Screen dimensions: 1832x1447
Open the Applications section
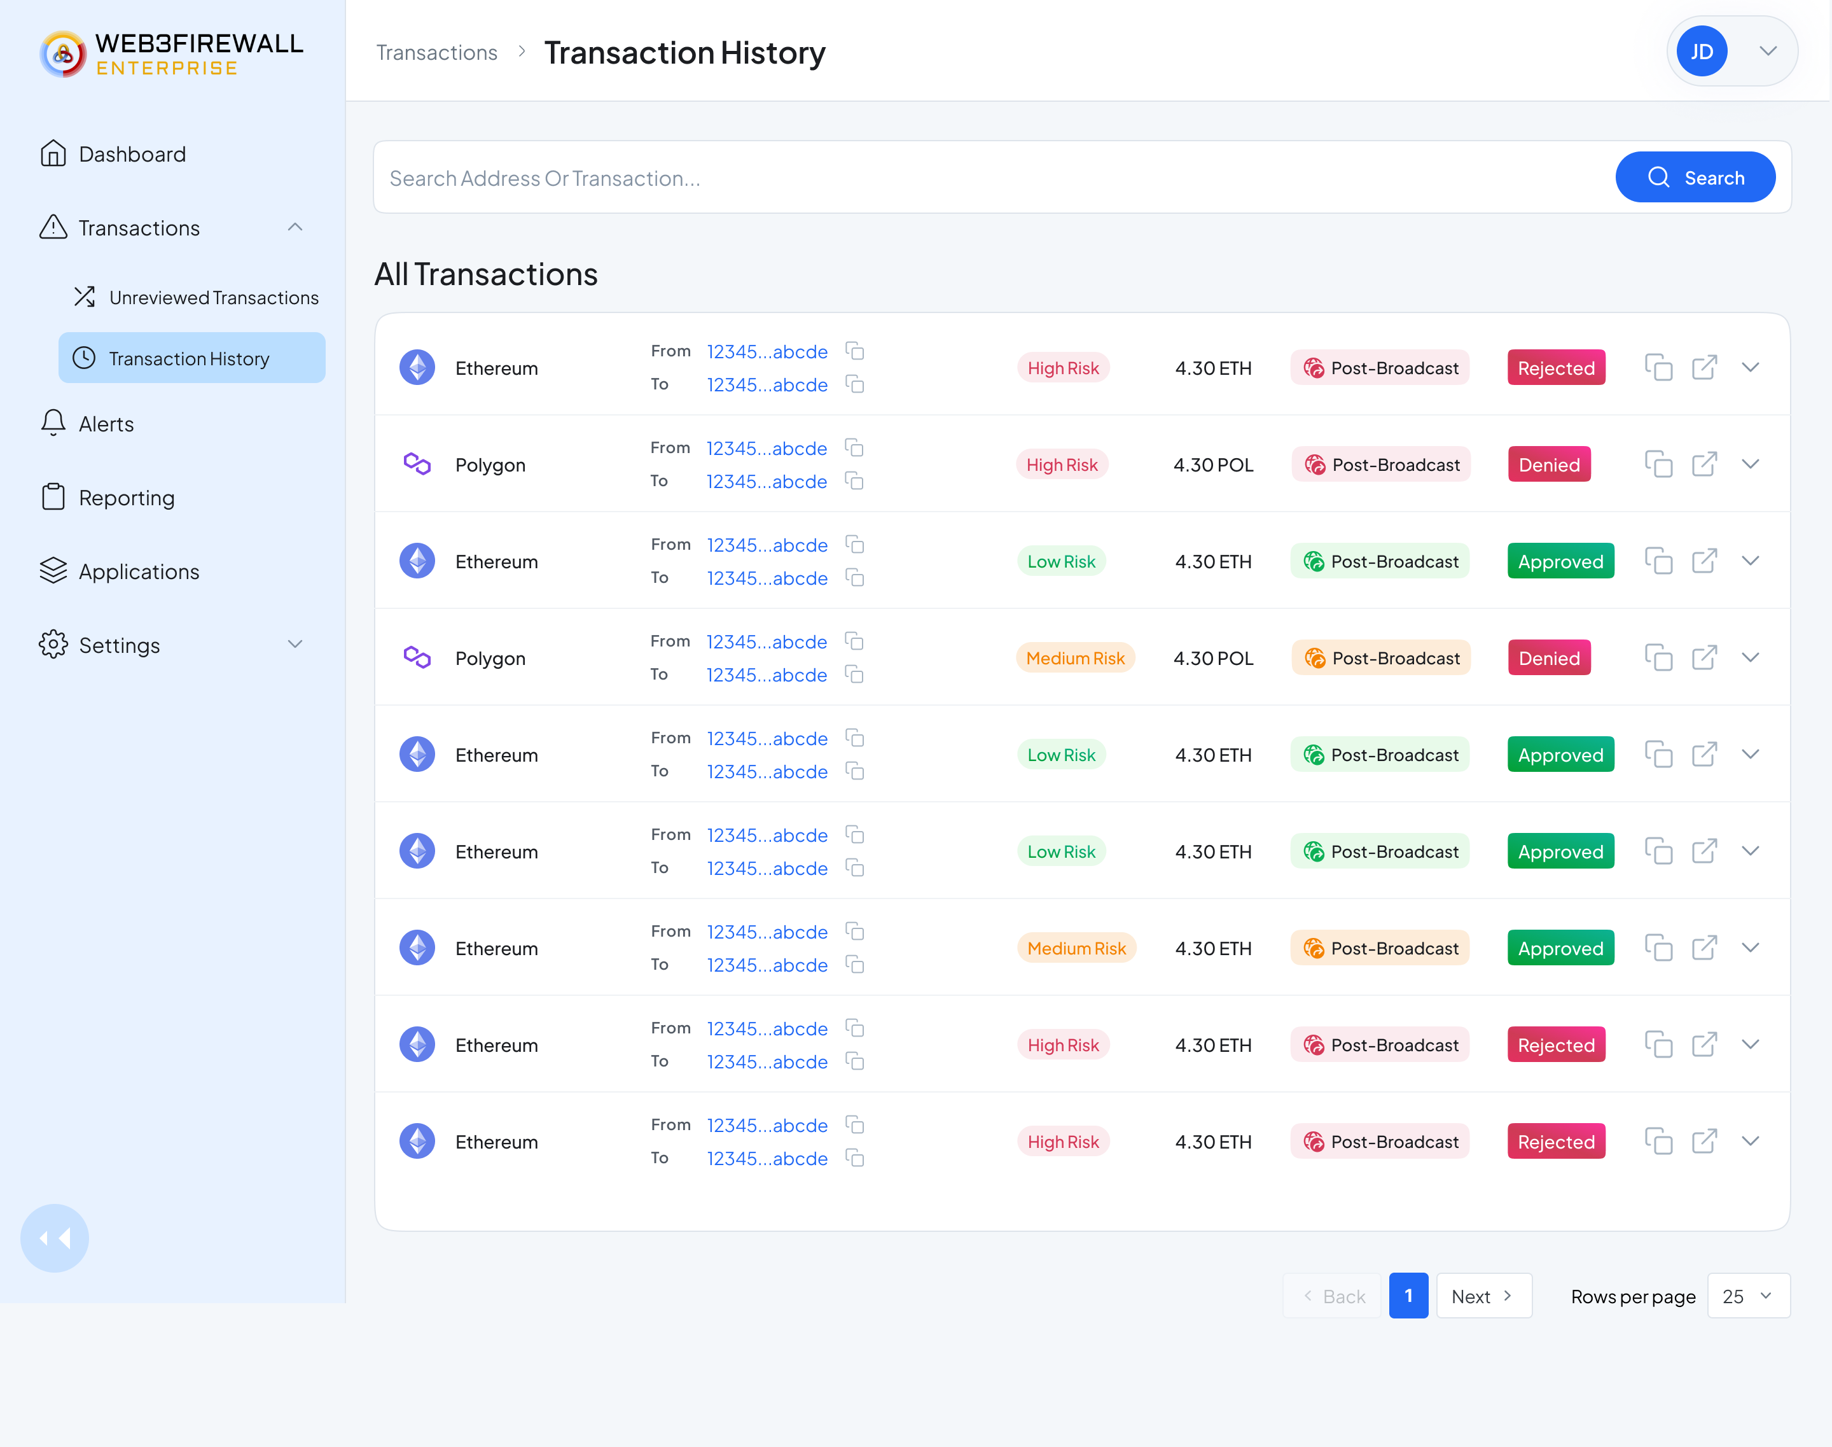tap(120, 572)
